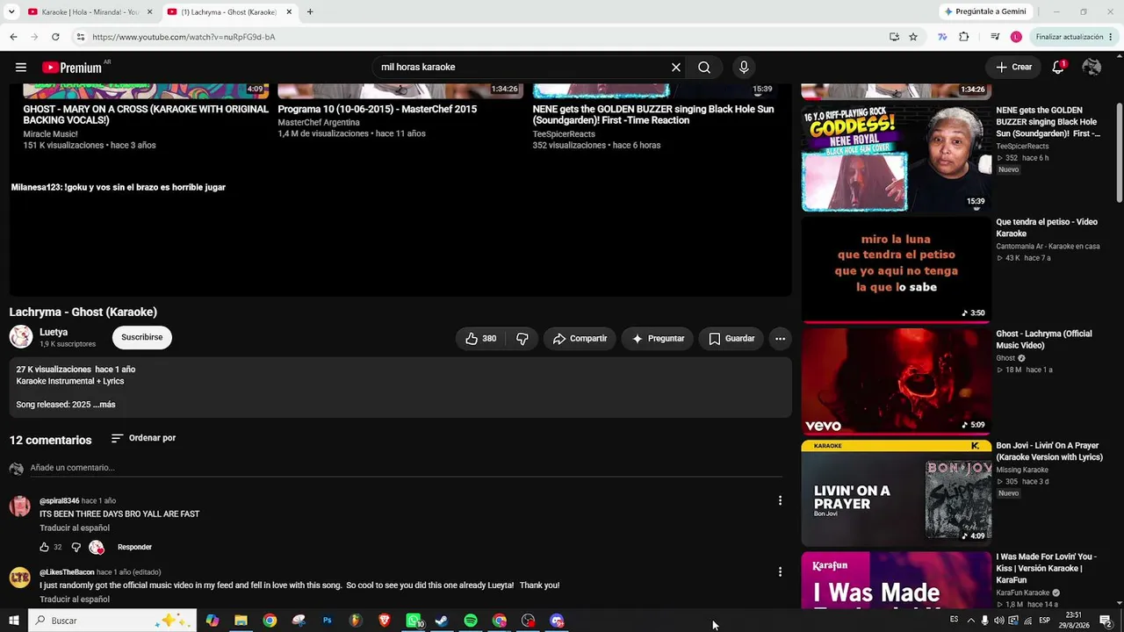This screenshot has width=1124, height=632.
Task: Open the Que tendra el petiso thumbnail
Action: (x=896, y=269)
